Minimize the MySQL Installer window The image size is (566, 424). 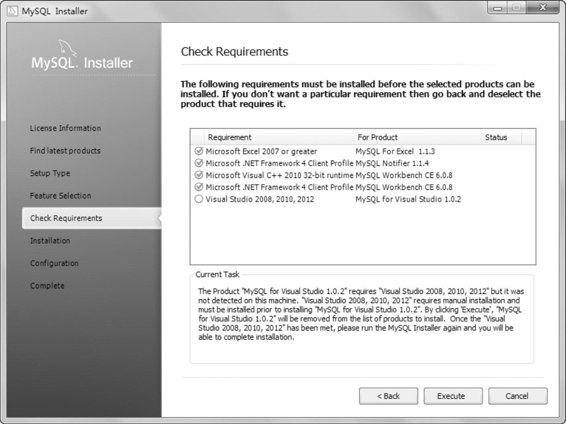pos(498,8)
